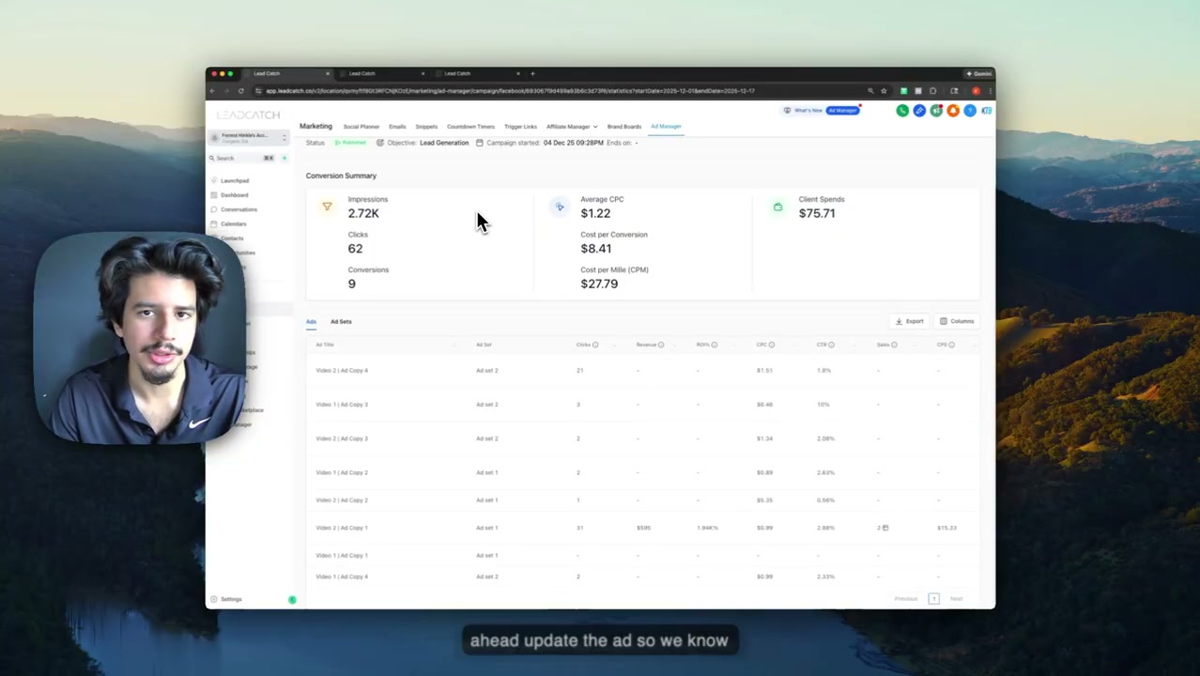Select the Ad Manager tab
Viewport: 1200px width, 676px height.
coord(666,127)
